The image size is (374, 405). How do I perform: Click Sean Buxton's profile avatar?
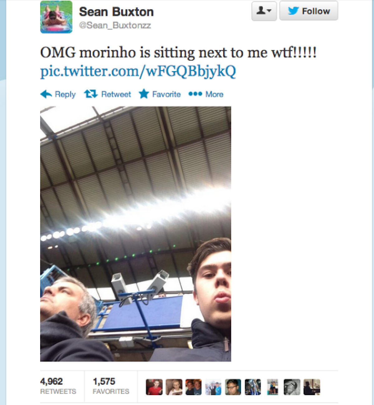[56, 17]
